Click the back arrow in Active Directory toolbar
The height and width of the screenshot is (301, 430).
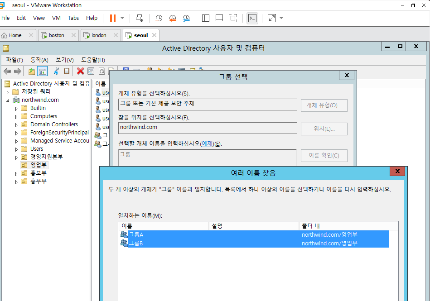[7, 72]
